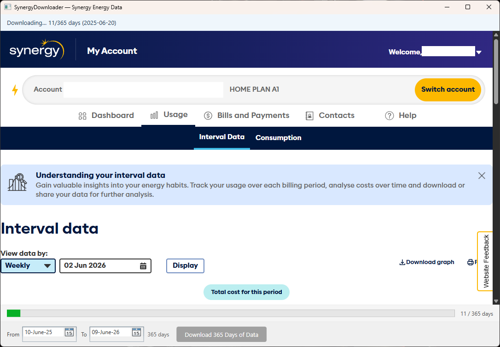Click the My Account heading
This screenshot has height=347, width=500.
112,51
